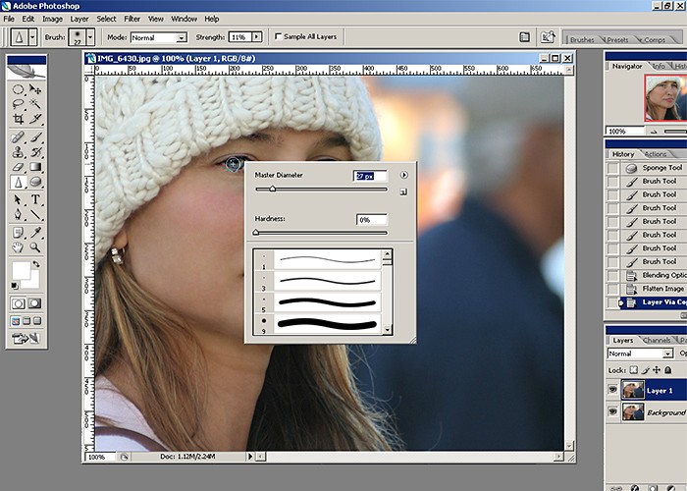The image size is (687, 491).
Task: Create new brush preset icon in popup
Action: [x=403, y=192]
